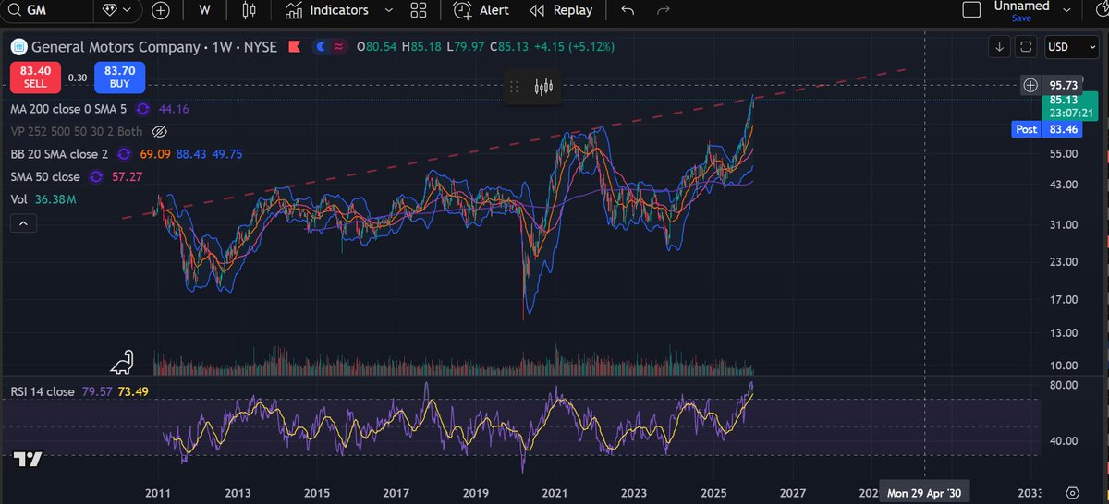Open chart settings gear on time axis

click(x=1072, y=493)
